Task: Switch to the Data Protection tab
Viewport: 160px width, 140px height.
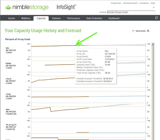Action: [x=94, y=18]
